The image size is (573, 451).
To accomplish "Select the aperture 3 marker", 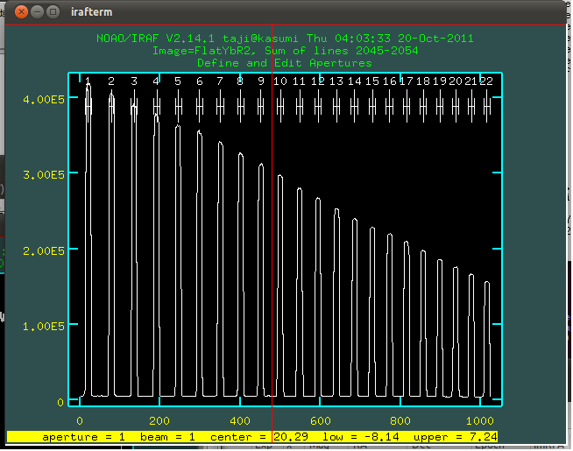I will [134, 105].
